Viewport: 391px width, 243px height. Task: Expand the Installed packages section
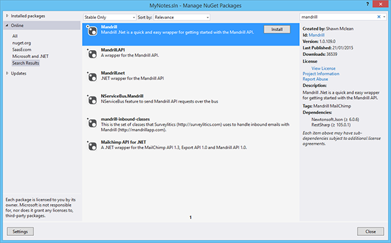pos(7,16)
